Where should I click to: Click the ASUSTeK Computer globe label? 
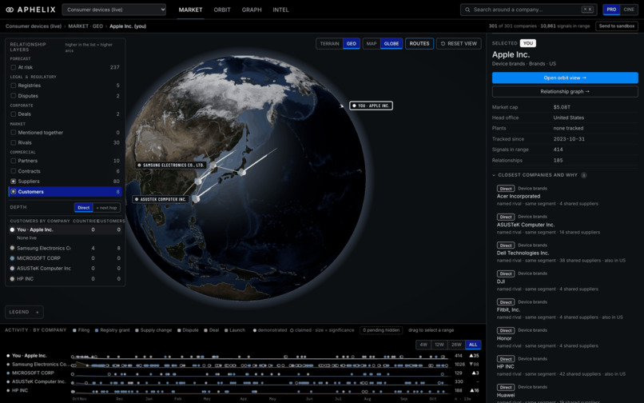pos(161,199)
